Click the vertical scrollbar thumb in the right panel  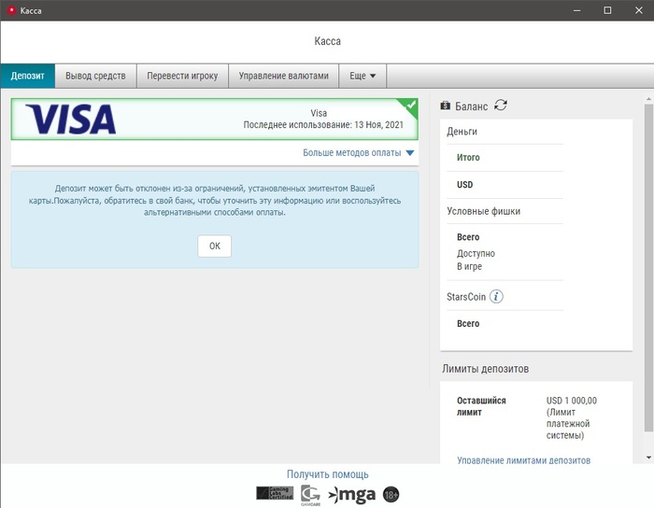[x=648, y=268]
